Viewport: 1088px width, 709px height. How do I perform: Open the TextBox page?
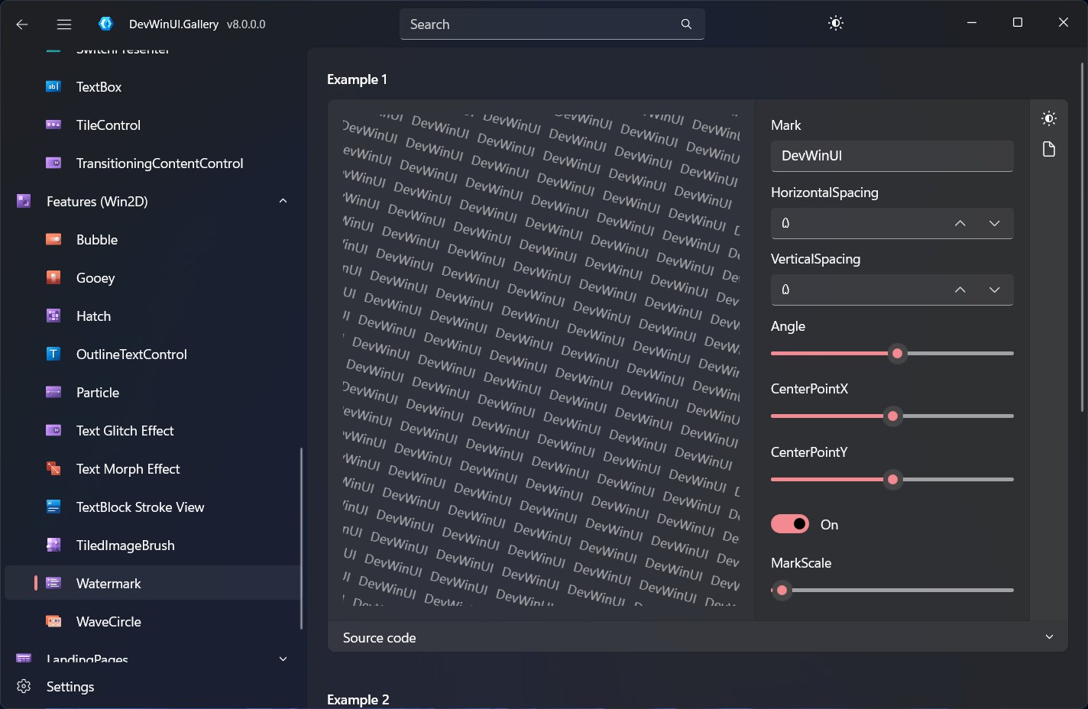pyautogui.click(x=153, y=87)
